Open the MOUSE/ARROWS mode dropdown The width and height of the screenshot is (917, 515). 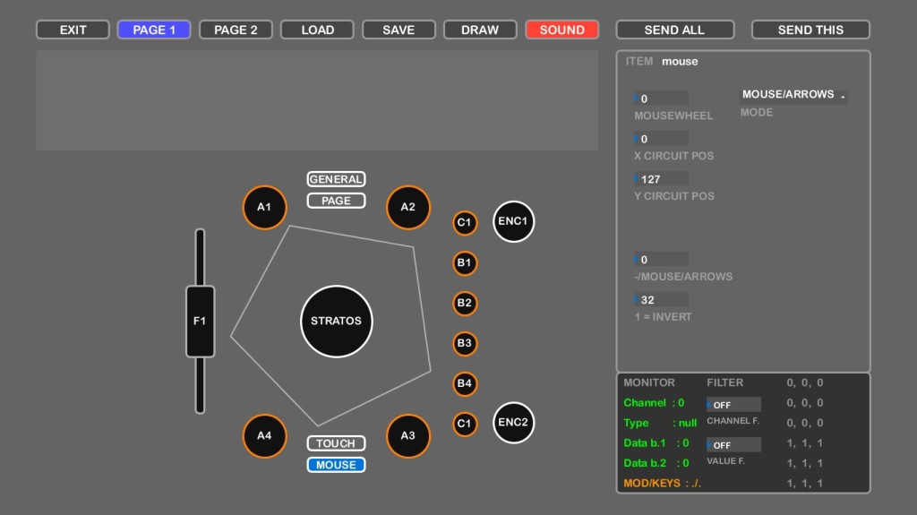[x=793, y=95]
